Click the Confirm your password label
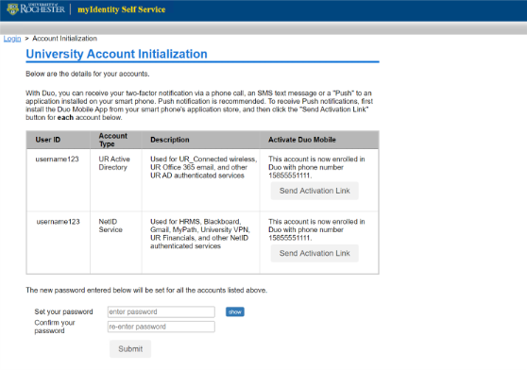This screenshot has width=527, height=370. click(55, 327)
